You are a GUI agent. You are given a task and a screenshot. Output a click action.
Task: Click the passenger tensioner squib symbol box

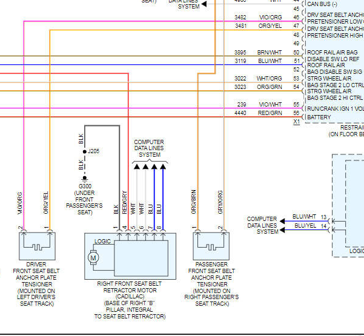click(211, 246)
